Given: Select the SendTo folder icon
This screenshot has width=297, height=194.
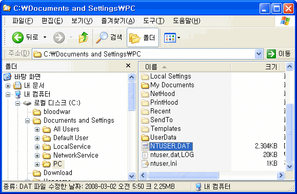Looking at the screenshot, I should coord(145,120).
